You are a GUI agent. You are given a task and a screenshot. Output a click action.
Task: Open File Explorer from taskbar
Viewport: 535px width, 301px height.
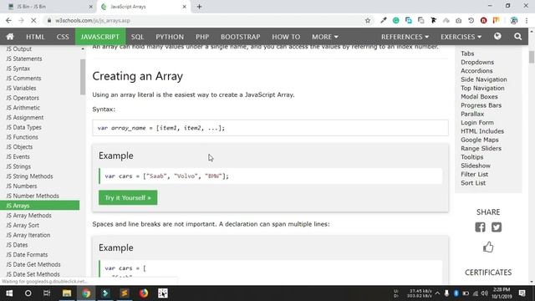click(x=67, y=293)
